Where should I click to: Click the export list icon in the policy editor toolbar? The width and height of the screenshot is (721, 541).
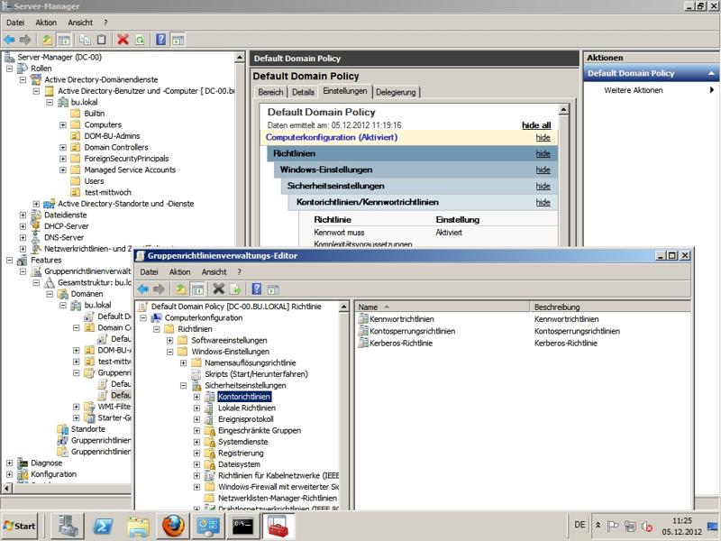pyautogui.click(x=235, y=289)
